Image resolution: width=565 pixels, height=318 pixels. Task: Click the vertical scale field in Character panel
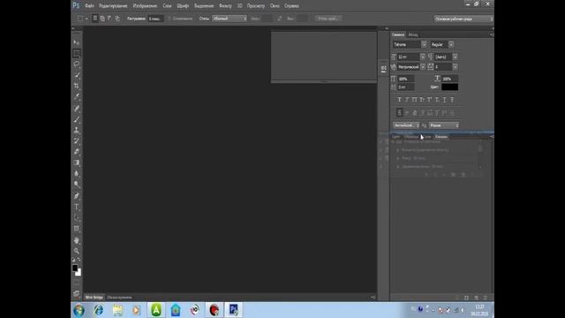[x=406, y=79]
